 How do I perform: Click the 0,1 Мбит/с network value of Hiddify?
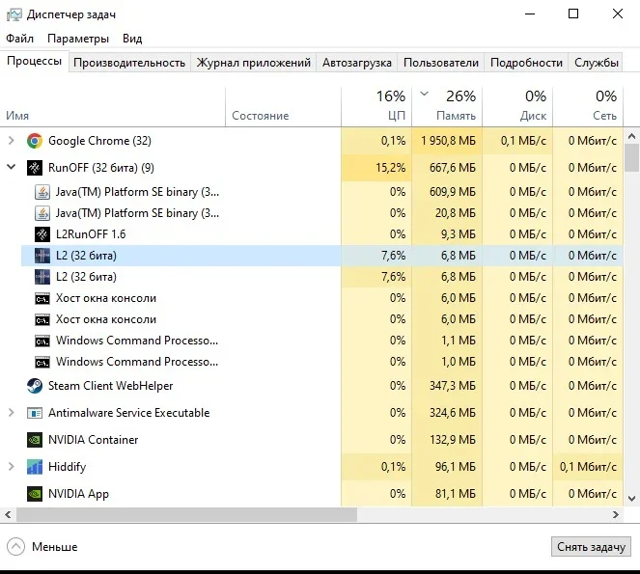pos(588,467)
